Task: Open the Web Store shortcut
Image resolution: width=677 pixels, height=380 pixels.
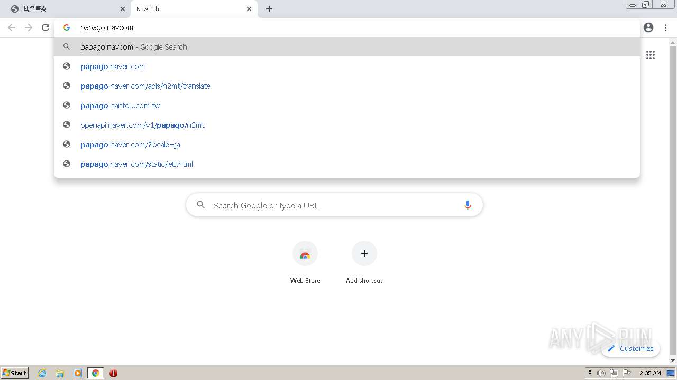Action: click(305, 263)
